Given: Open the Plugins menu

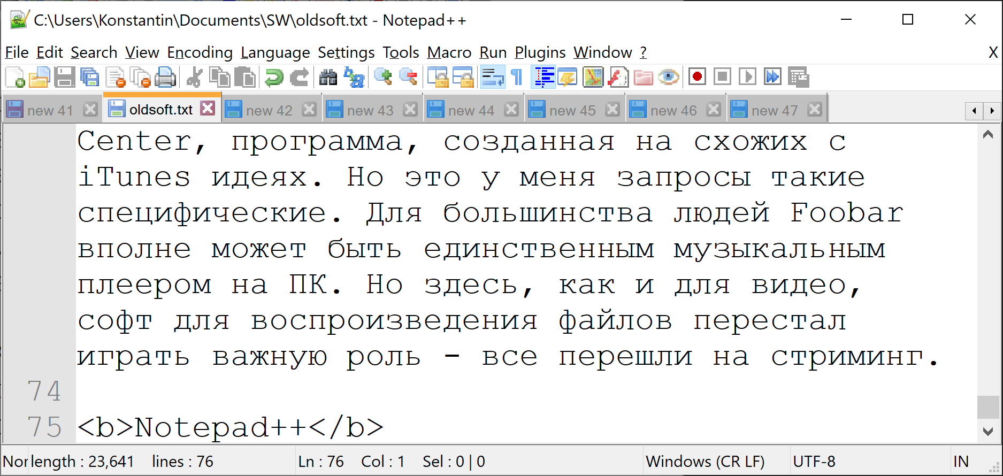Looking at the screenshot, I should (540, 52).
